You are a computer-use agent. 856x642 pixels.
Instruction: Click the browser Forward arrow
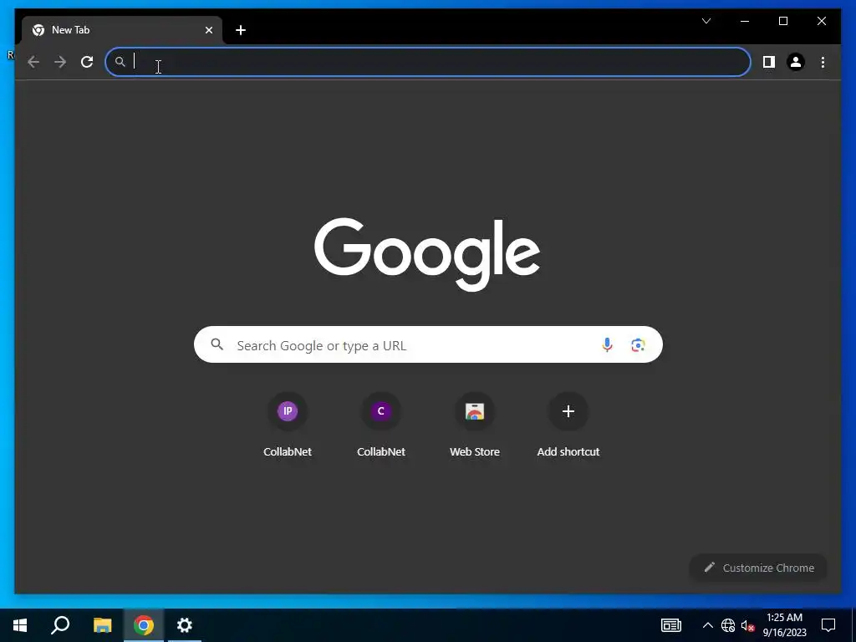click(60, 62)
